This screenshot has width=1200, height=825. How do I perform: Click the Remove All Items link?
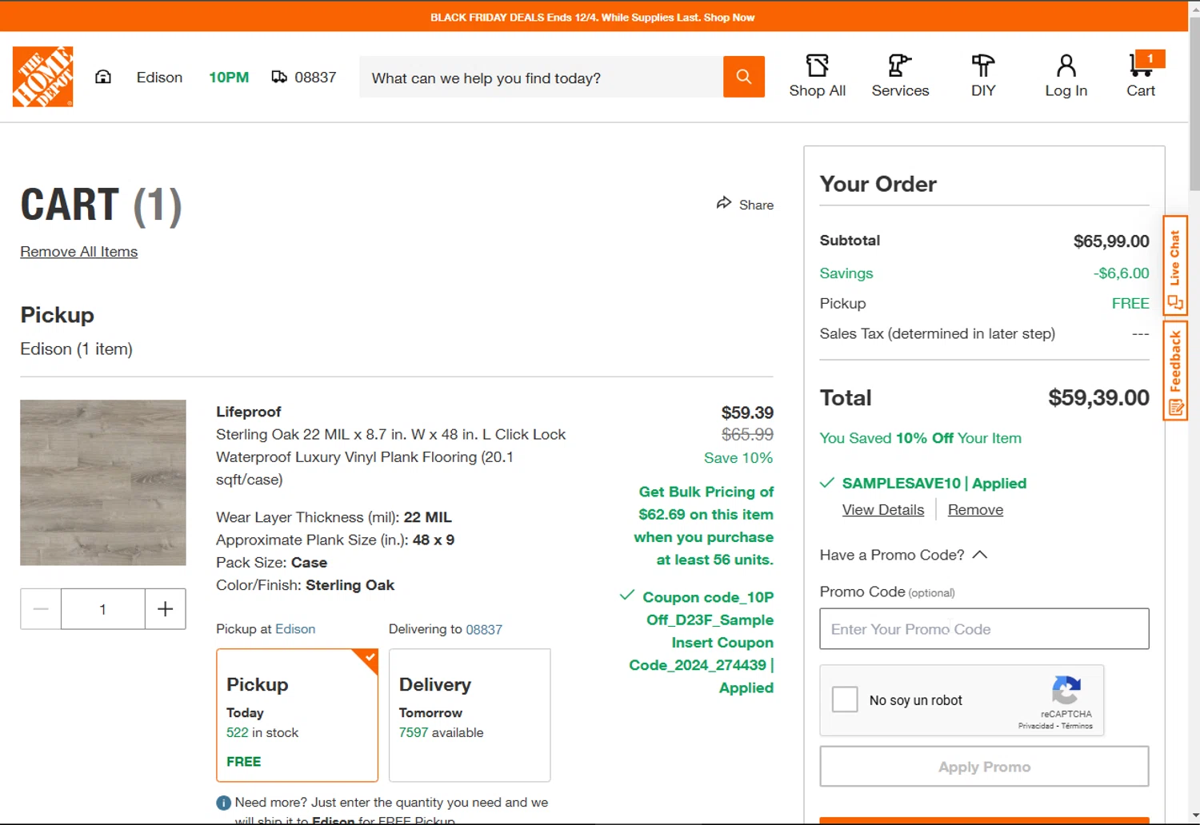pos(79,252)
